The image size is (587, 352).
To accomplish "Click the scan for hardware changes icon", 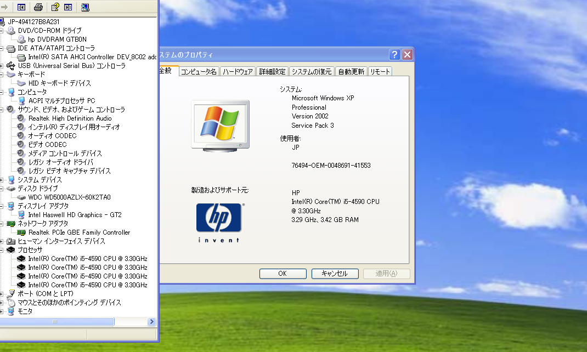I will tap(85, 7).
